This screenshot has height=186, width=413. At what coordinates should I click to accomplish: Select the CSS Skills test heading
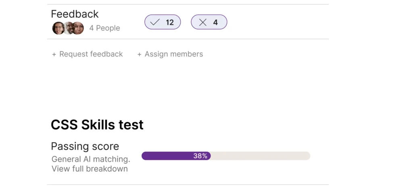tap(97, 125)
